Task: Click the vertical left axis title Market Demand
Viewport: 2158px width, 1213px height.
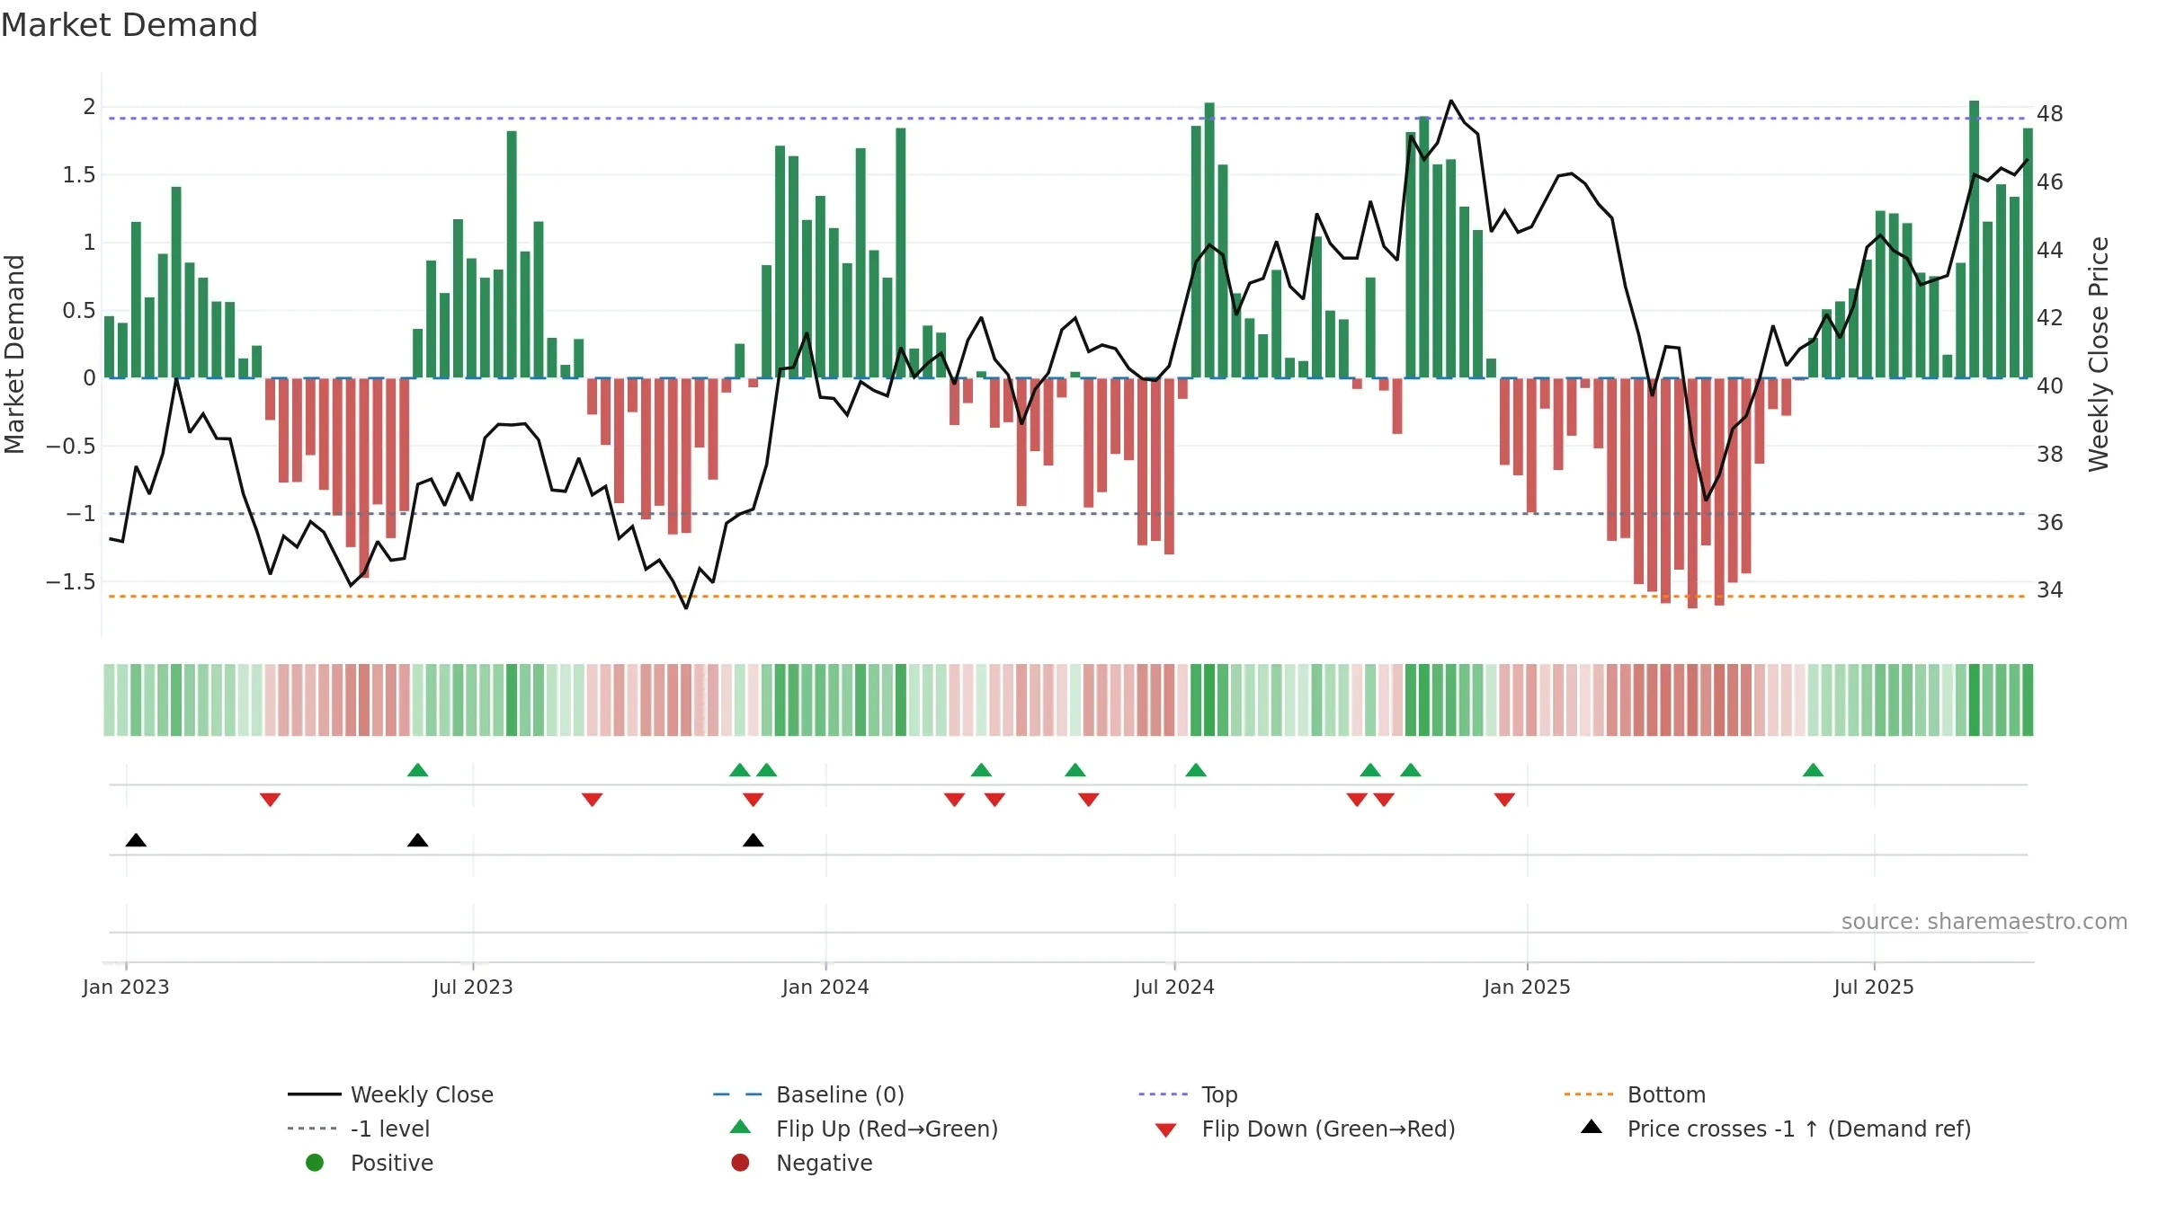Action: point(14,354)
